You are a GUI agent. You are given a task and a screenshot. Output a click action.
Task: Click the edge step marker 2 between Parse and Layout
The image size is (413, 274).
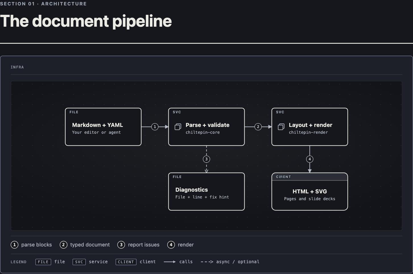pyautogui.click(x=258, y=127)
